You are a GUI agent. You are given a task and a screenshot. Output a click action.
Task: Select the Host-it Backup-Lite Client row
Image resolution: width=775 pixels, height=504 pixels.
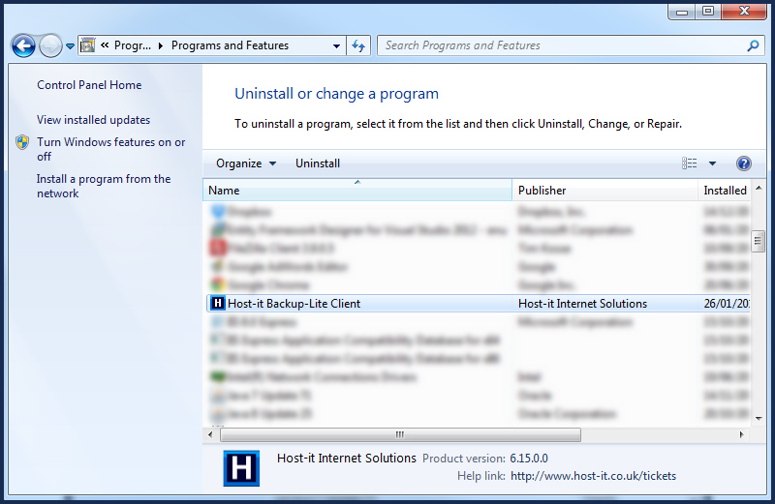[x=478, y=304]
